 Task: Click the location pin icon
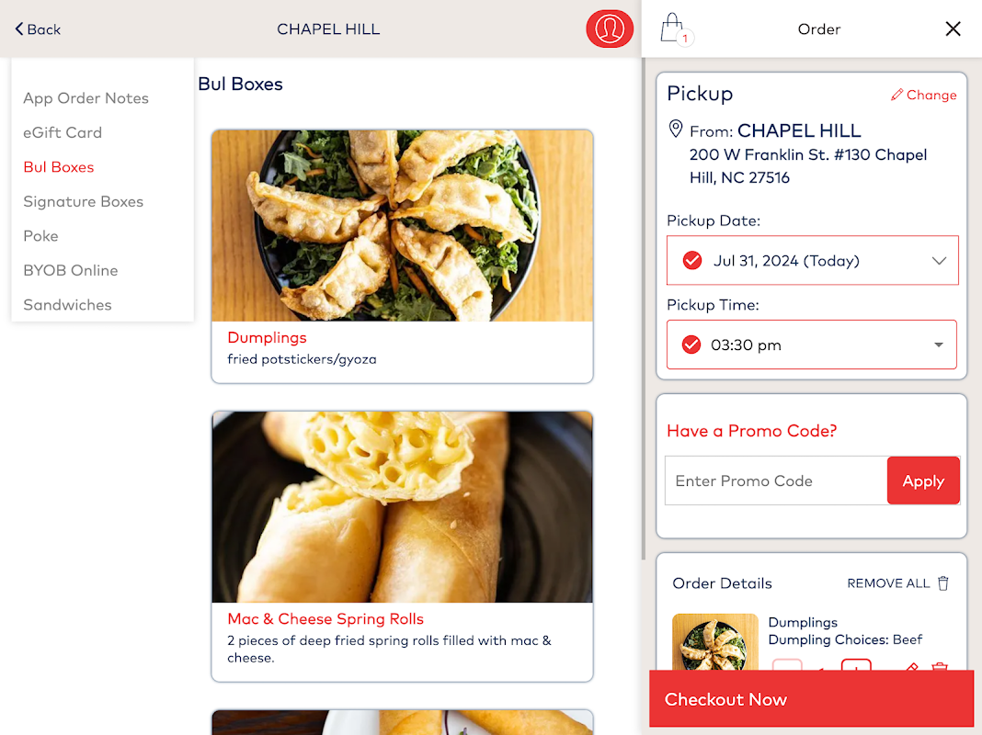click(675, 129)
